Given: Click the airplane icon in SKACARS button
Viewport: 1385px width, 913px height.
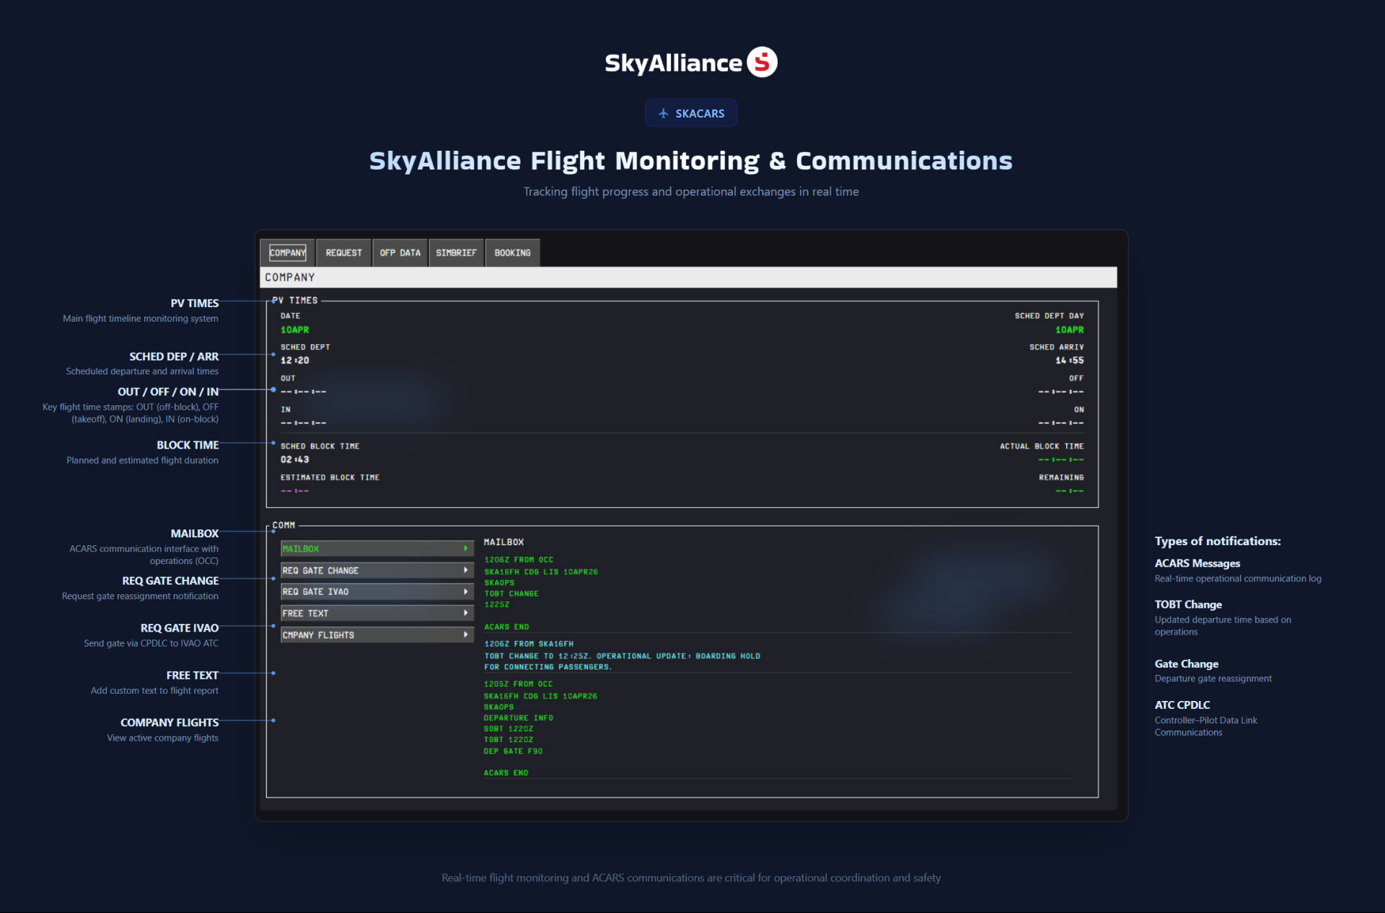Looking at the screenshot, I should point(663,113).
